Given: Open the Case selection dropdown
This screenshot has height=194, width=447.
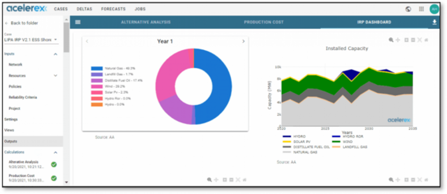Looking at the screenshot, I should pos(31,40).
